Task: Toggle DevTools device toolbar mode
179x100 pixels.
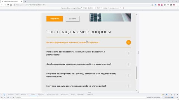Action: point(4,95)
